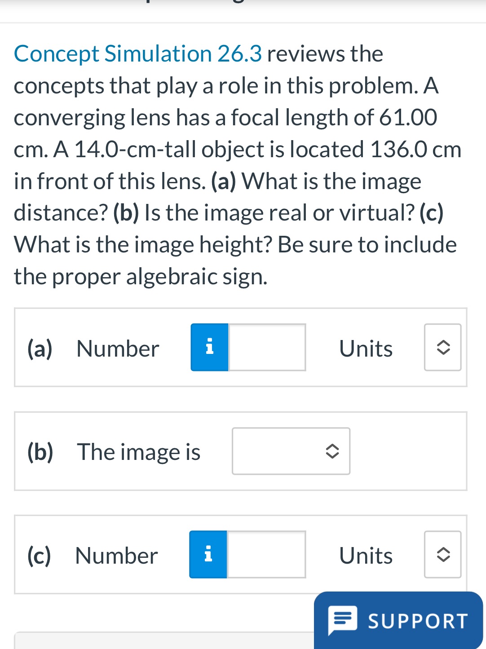
Task: Click the Units chevron icon for part (c)
Action: [442, 554]
